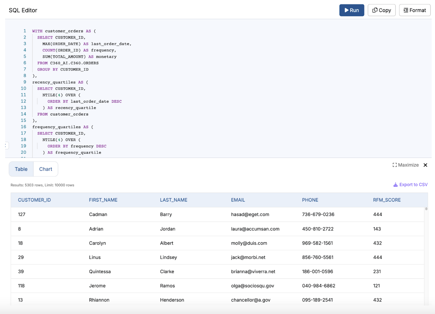This screenshot has width=435, height=314.
Task: Click email chancellor@a.gov
Action: (x=251, y=300)
